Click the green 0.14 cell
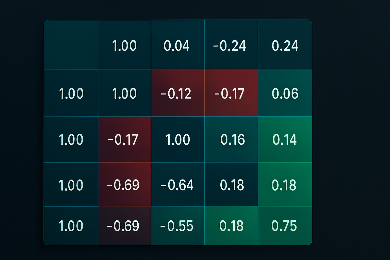 (285, 139)
